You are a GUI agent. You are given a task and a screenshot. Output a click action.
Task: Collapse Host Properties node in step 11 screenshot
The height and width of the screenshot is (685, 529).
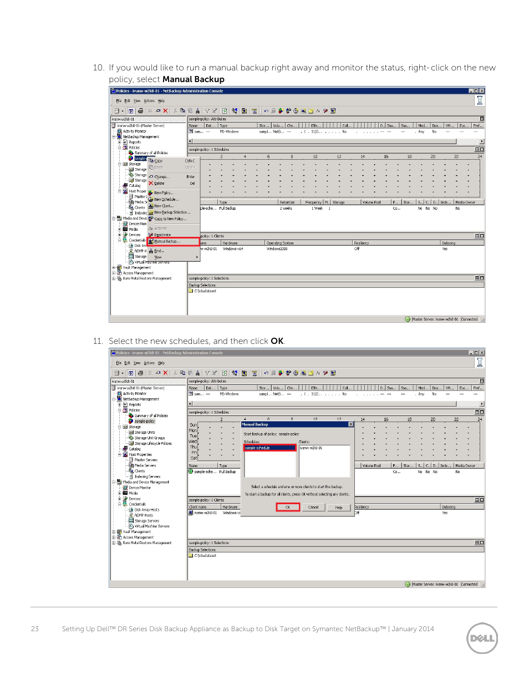[119, 454]
